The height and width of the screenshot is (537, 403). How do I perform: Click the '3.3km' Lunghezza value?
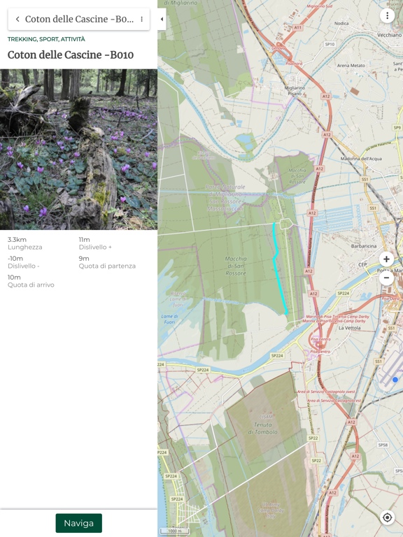coord(17,239)
